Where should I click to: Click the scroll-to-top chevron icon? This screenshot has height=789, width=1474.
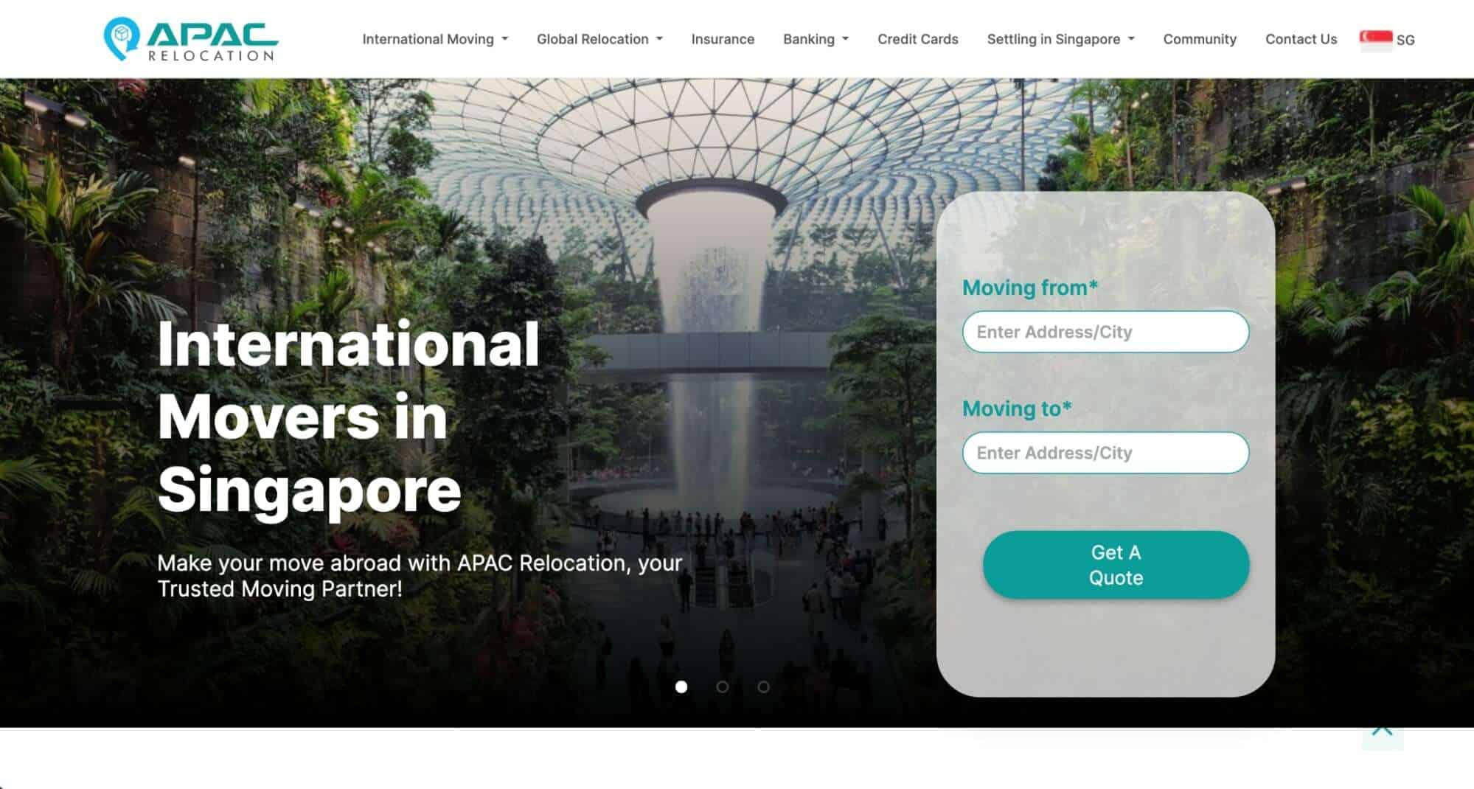1383,731
